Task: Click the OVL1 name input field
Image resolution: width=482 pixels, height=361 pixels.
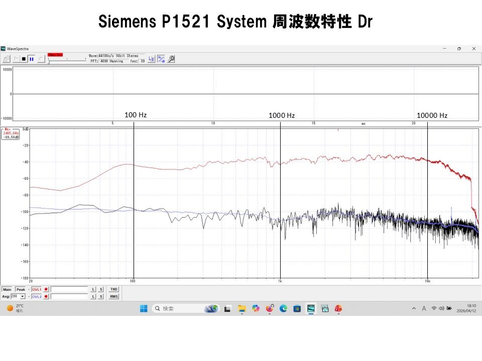Action: (69, 289)
